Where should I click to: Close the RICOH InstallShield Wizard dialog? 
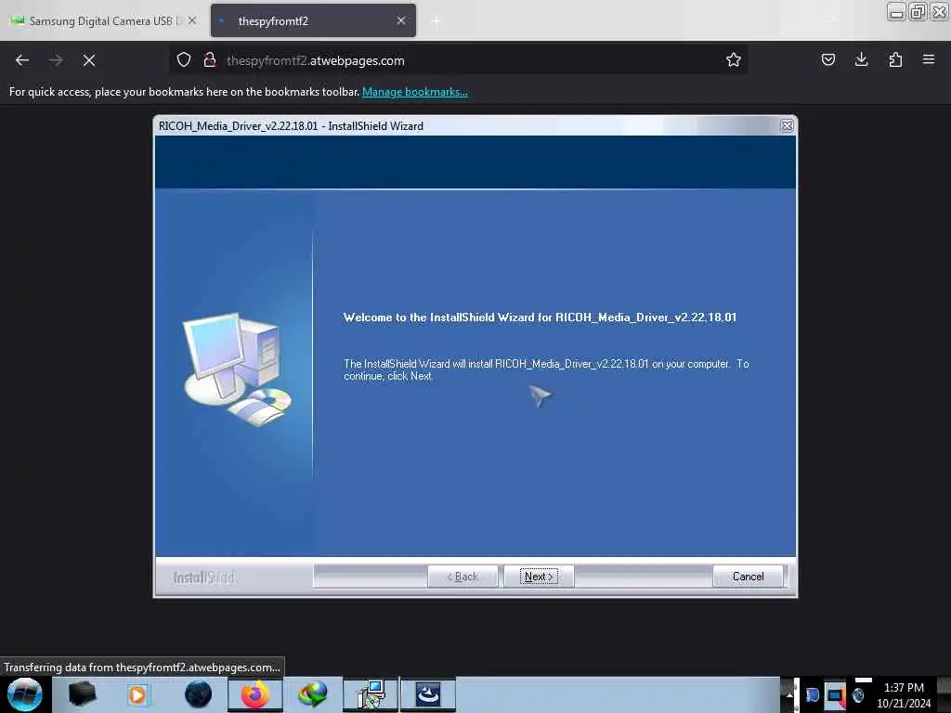[787, 125]
